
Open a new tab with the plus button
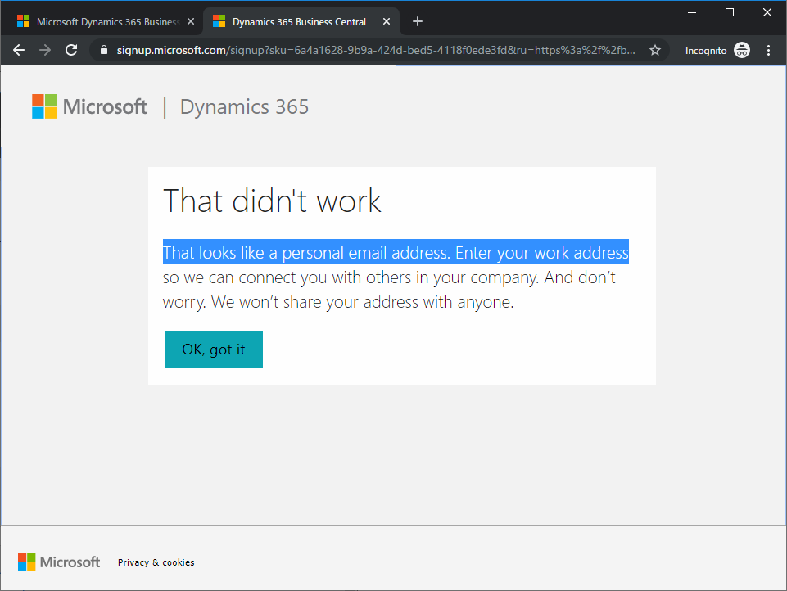coord(418,21)
